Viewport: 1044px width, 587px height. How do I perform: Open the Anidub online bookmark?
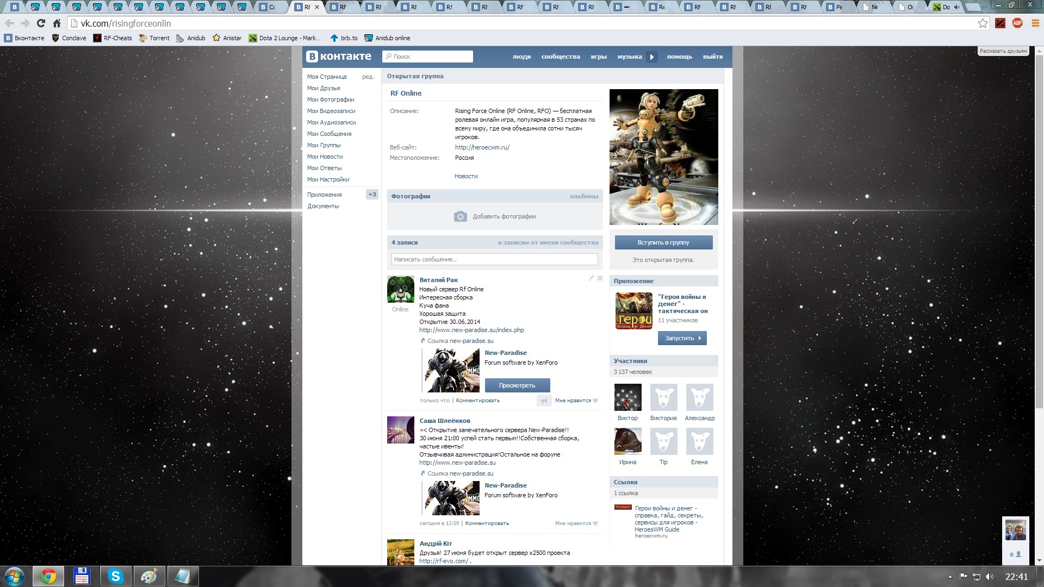click(387, 38)
